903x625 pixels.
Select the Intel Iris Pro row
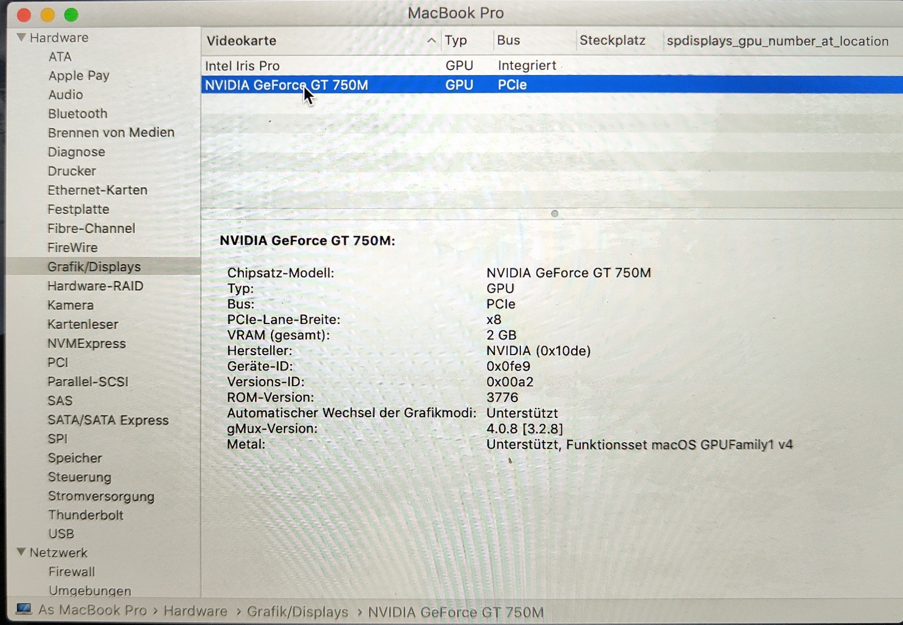point(552,65)
